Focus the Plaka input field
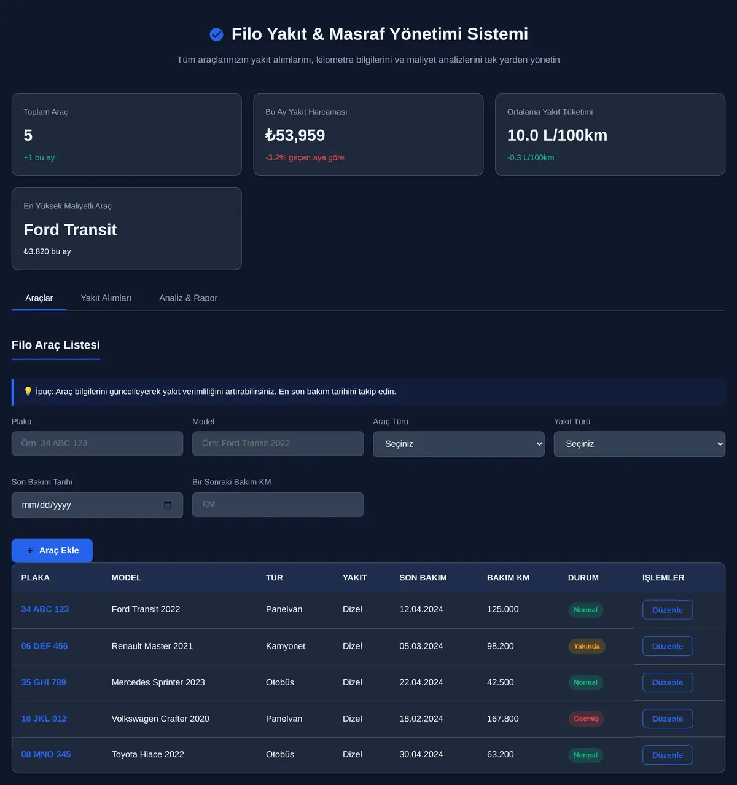The image size is (737, 785). click(97, 443)
